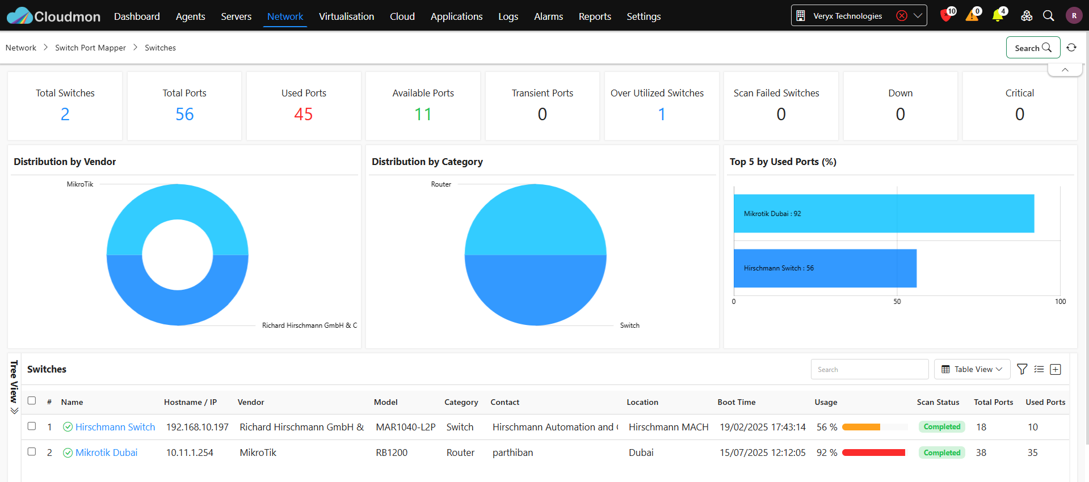Click the Total Switches count 2
Viewport: 1089px width, 482px height.
(65, 114)
